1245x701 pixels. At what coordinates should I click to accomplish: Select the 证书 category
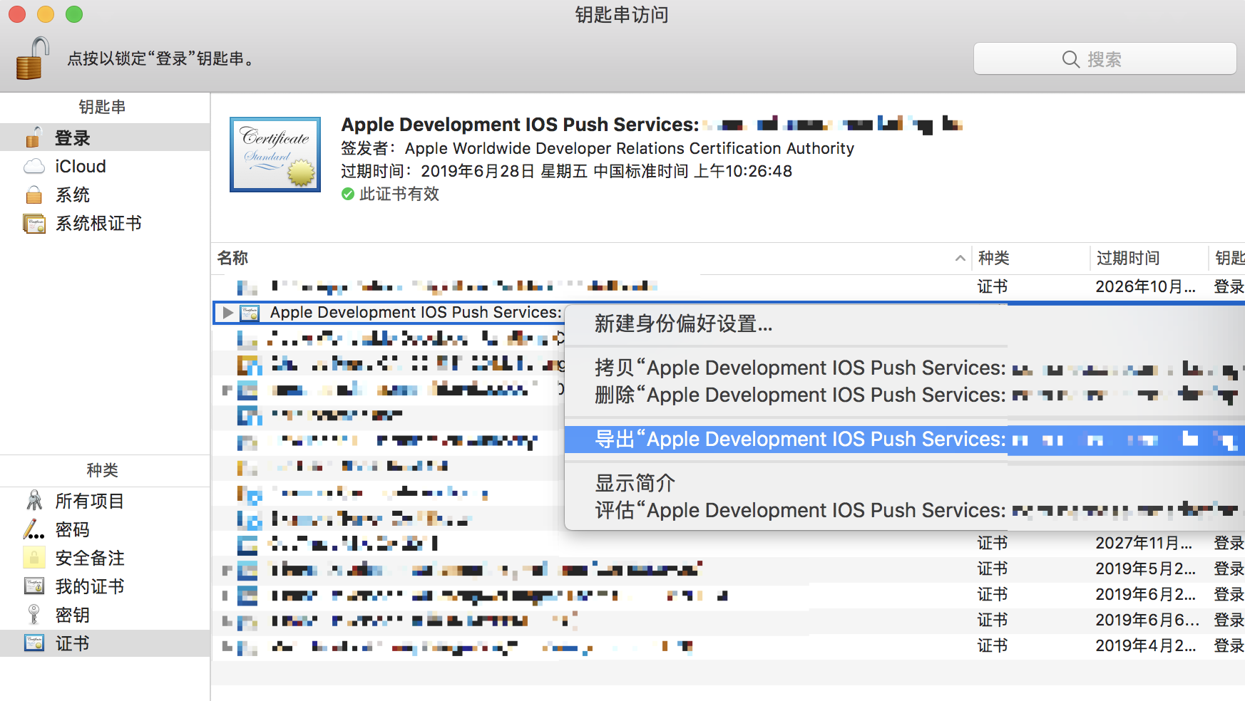tap(72, 644)
